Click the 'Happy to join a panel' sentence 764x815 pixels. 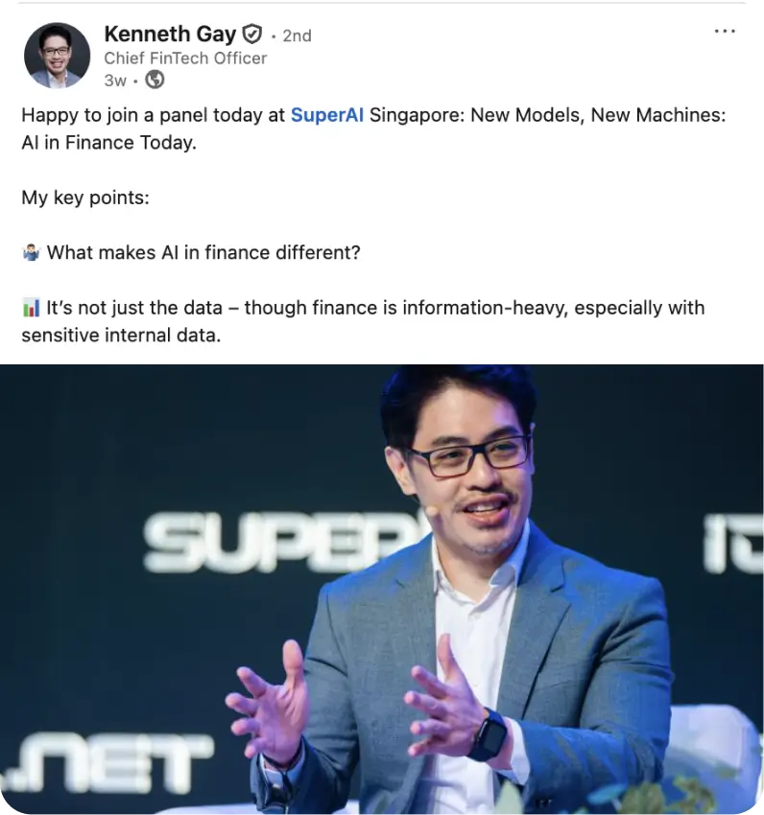pyautogui.click(x=373, y=128)
